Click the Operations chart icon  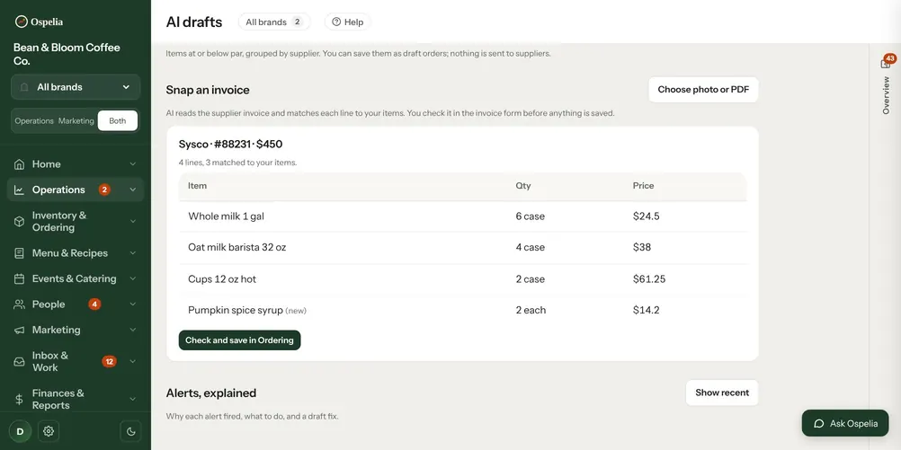click(19, 190)
